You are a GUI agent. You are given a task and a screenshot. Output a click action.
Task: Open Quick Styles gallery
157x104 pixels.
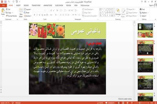(x=123, y=13)
